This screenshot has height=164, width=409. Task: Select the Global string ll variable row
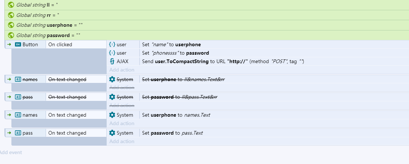(x=207, y=5)
